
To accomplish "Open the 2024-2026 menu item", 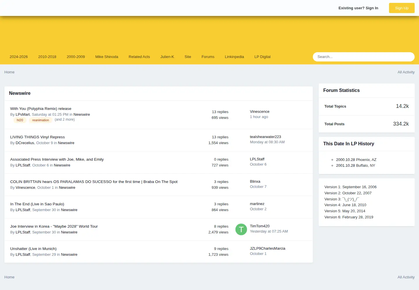I will tap(19, 57).
